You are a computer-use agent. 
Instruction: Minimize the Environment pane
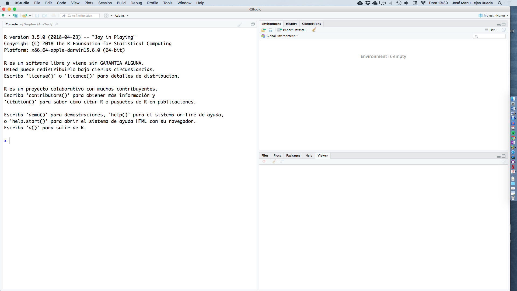click(x=499, y=25)
